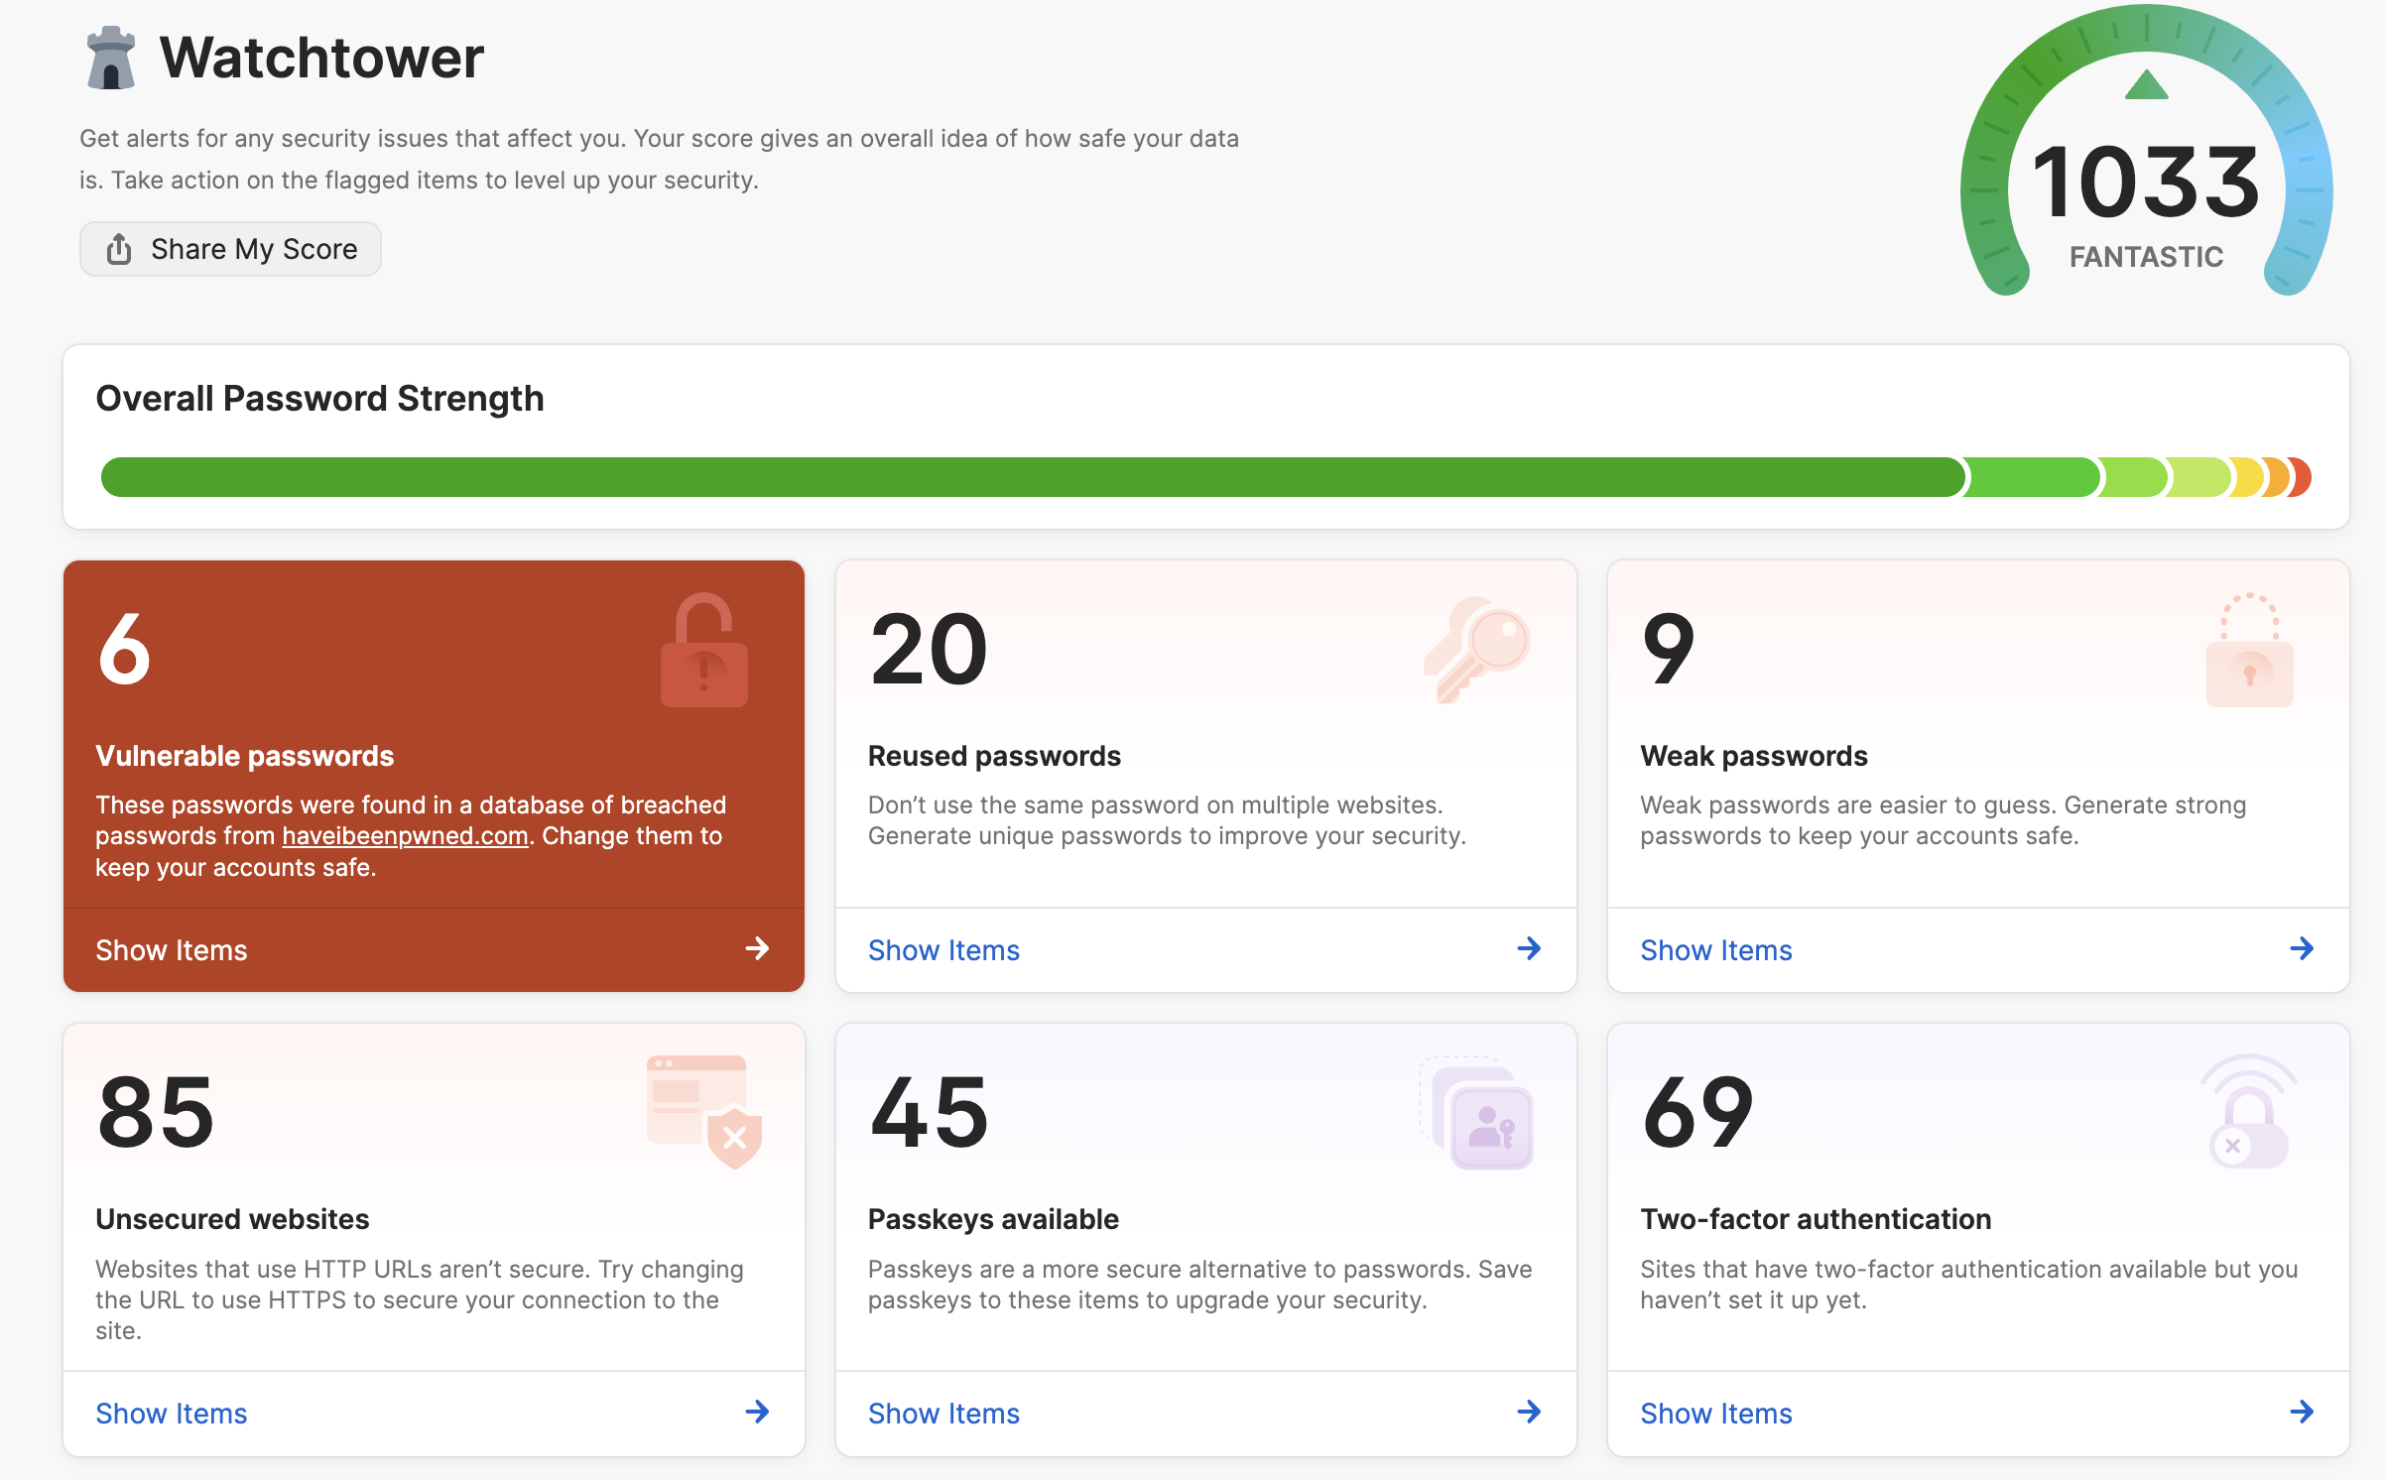Click the Reused passwords card title
Image resolution: width=2385 pixels, height=1480 pixels.
(x=994, y=756)
